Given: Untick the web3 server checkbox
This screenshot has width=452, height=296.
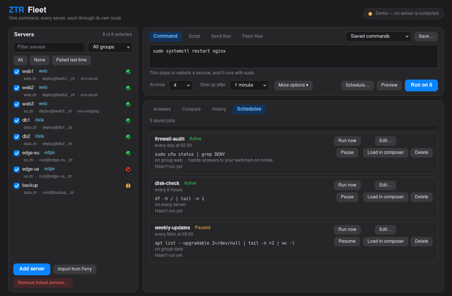Looking at the screenshot, I should point(17,104).
